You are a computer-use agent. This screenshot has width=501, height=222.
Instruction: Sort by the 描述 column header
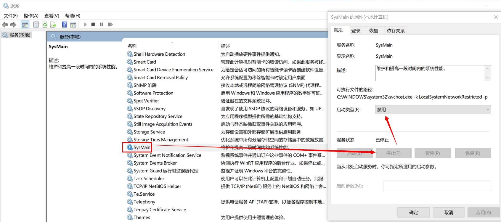(x=225, y=46)
